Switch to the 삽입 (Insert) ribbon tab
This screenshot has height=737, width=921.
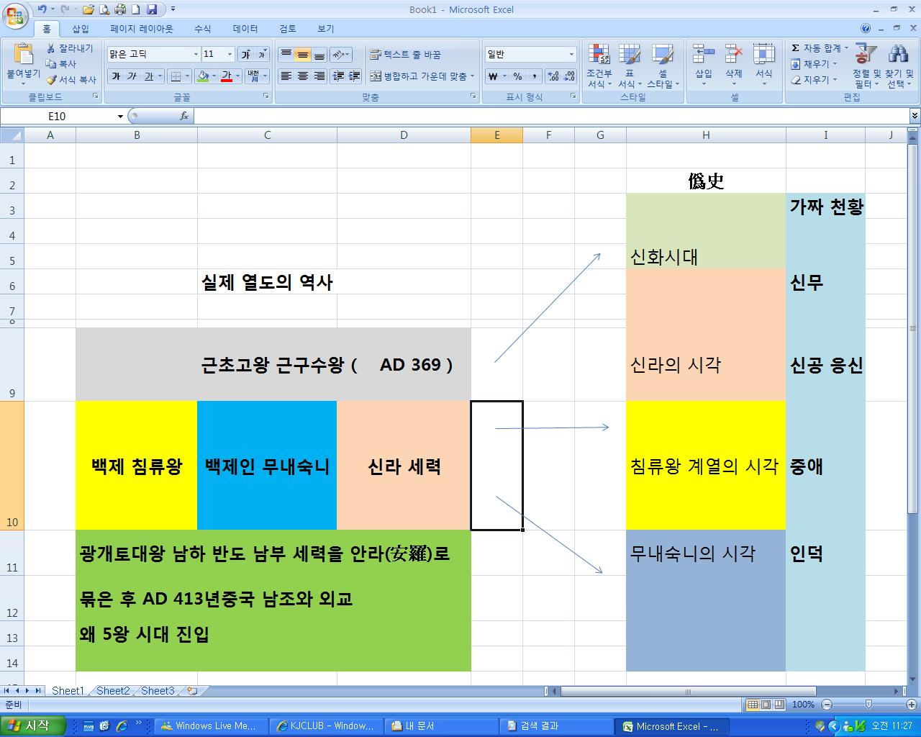[81, 29]
